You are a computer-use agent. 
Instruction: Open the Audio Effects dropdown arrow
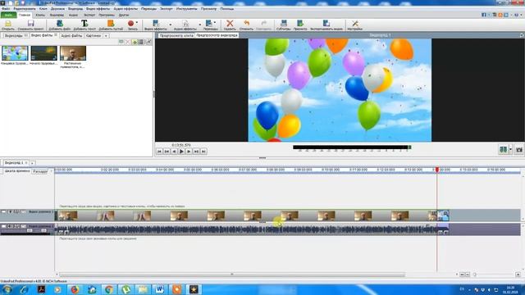tap(200, 25)
